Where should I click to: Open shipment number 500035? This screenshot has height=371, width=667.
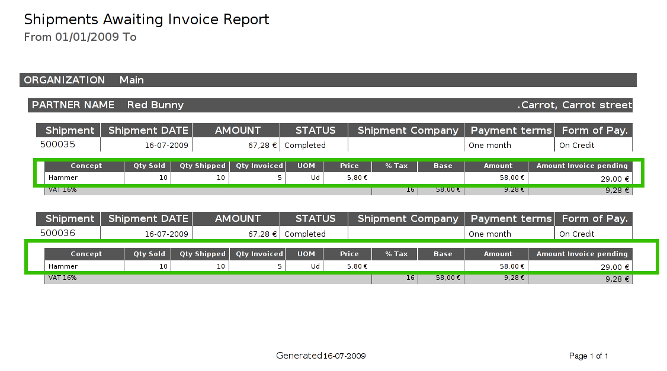click(57, 144)
